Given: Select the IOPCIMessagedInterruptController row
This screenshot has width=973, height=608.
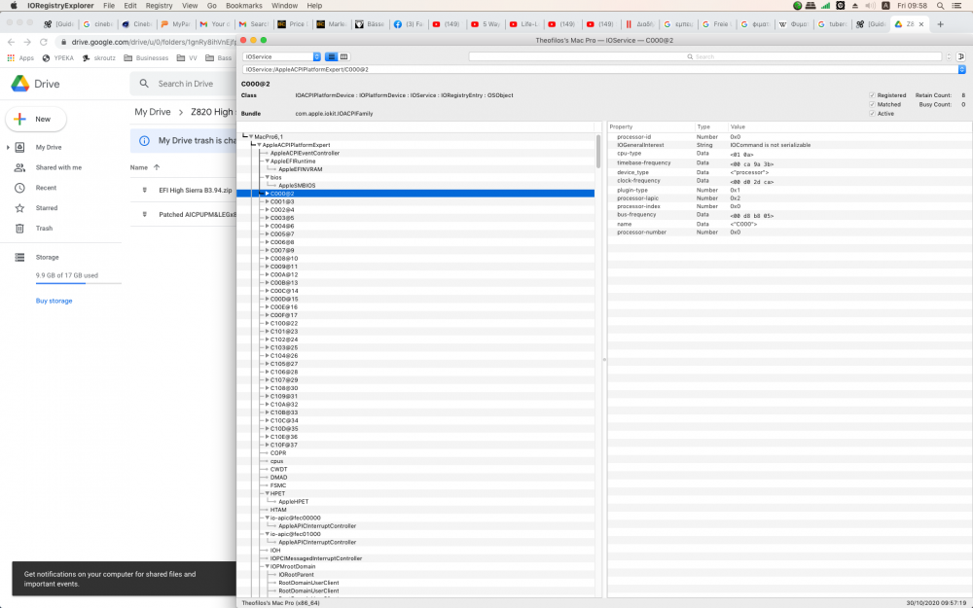Looking at the screenshot, I should point(415,558).
